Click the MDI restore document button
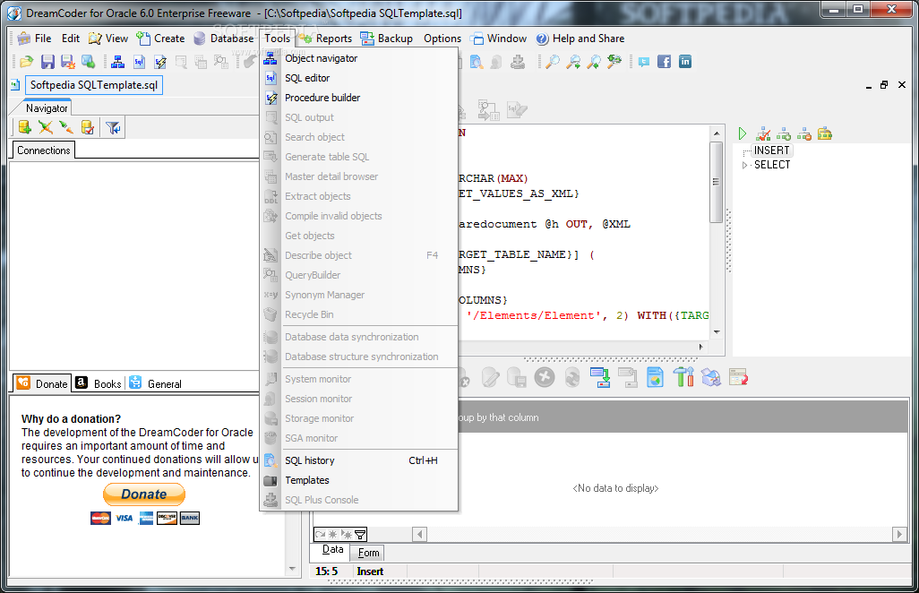Screen dimensions: 919x593 coord(884,85)
